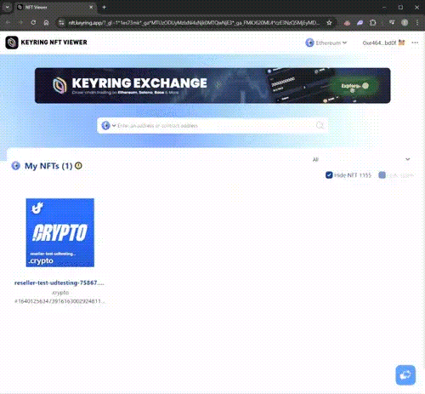Click the Keyring Exchange banner
This screenshot has width=425, height=394.
point(212,85)
